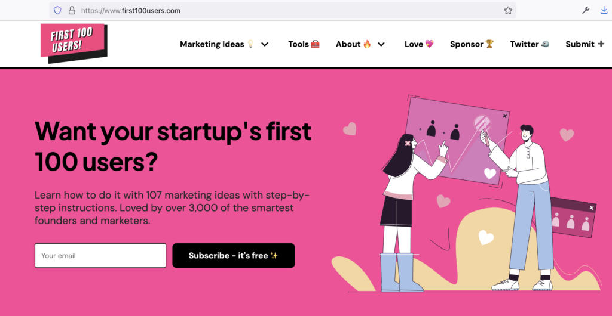
Task: Click the padlock site security icon
Action: pyautogui.click(x=72, y=11)
